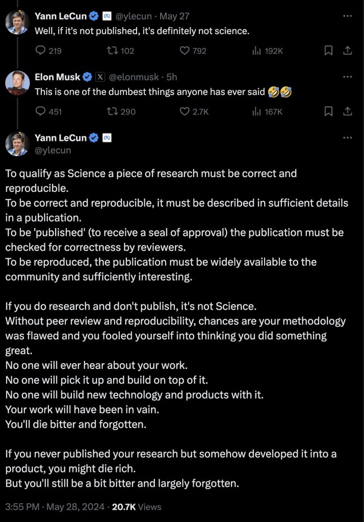The width and height of the screenshot is (364, 522).
Task: Open the @ylecun handle in main tweet
Action: coord(53,150)
